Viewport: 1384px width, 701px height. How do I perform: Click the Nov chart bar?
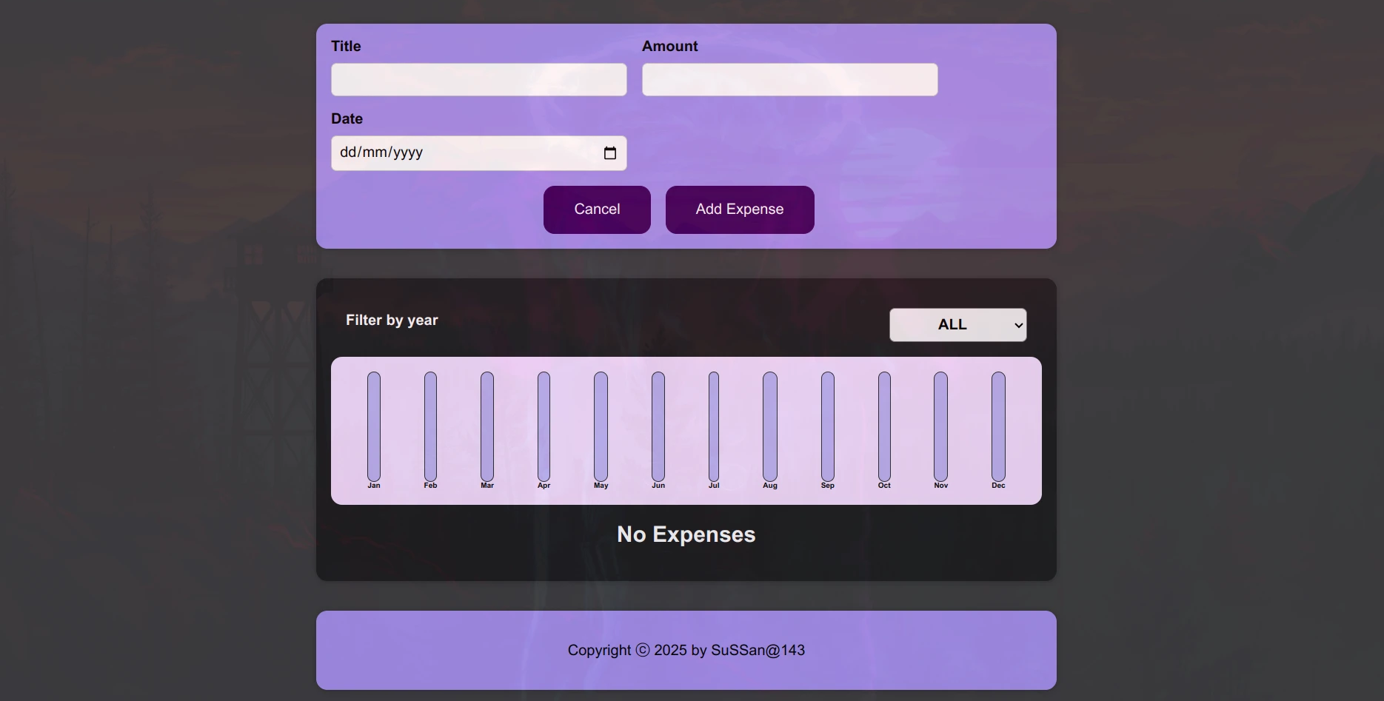940,426
